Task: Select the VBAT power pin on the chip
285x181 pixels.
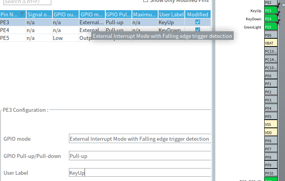Action: click(x=271, y=43)
